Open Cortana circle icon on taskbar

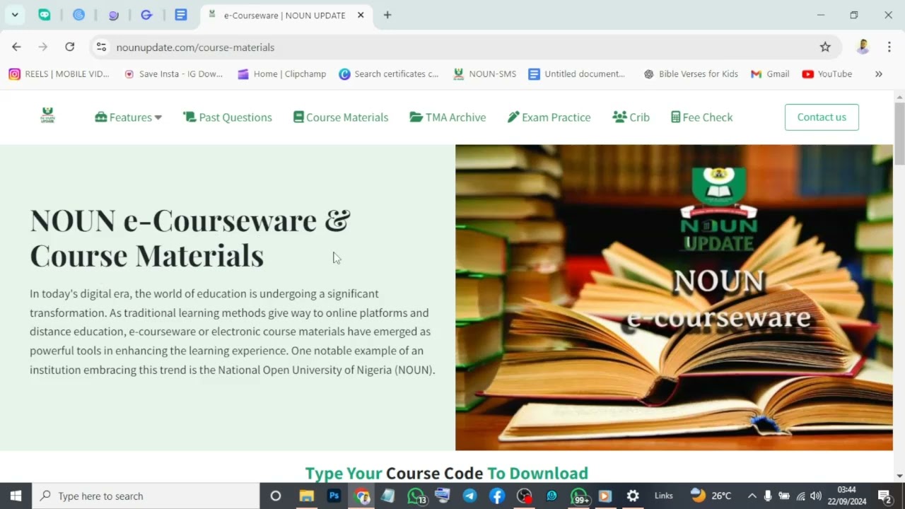pos(276,496)
